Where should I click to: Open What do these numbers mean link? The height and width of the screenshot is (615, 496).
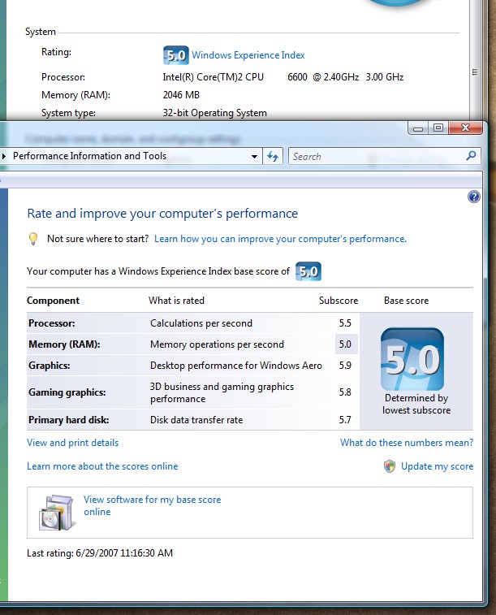coord(407,443)
